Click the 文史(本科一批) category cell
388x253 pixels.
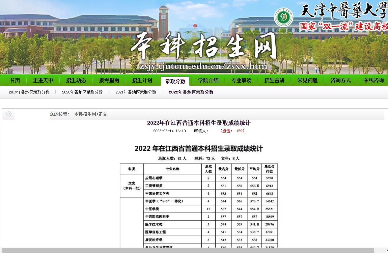132,186
